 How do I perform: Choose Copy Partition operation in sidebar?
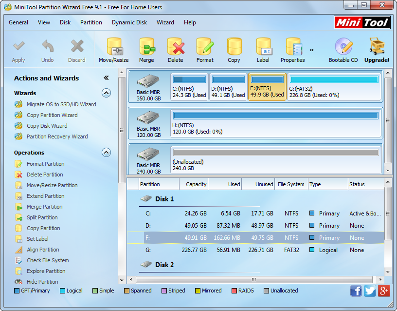click(44, 228)
